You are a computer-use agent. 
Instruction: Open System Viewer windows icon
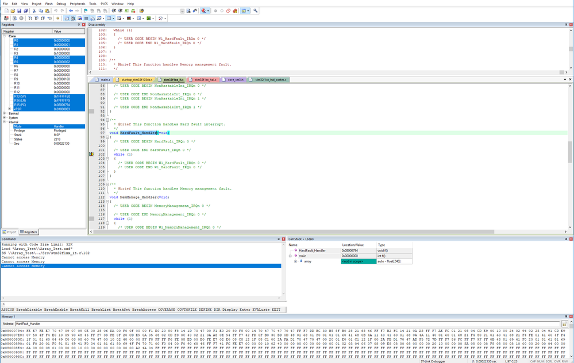(148, 18)
